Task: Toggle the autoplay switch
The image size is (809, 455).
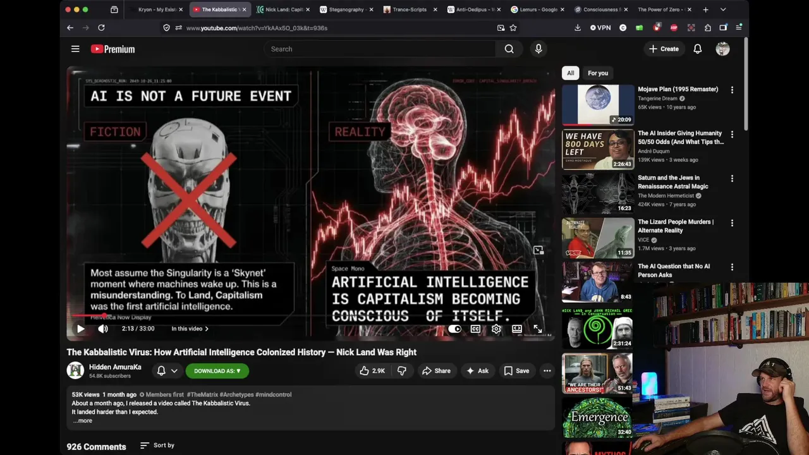Action: coord(454,329)
